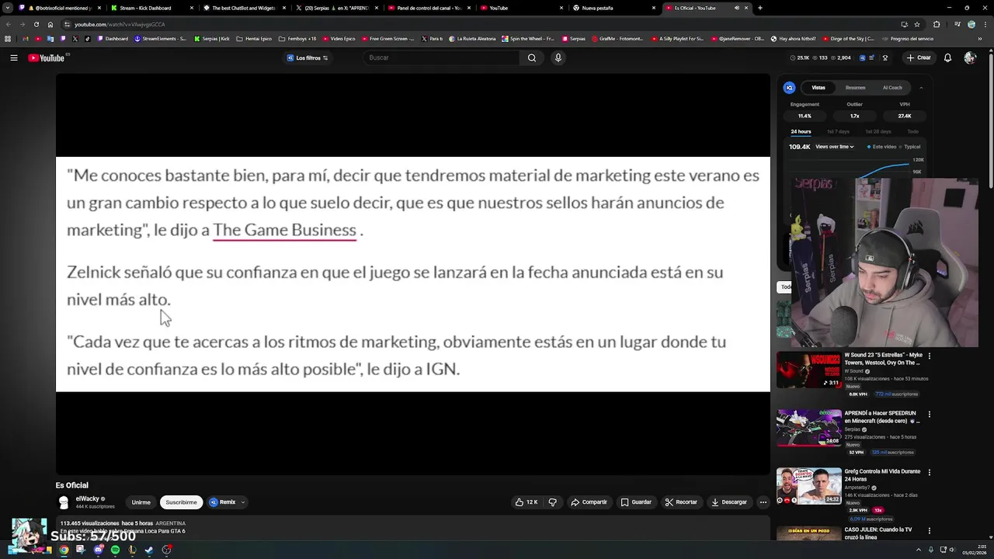994x559 pixels.
Task: Collapse the vidIQ stats panel chevron
Action: pyautogui.click(x=921, y=88)
